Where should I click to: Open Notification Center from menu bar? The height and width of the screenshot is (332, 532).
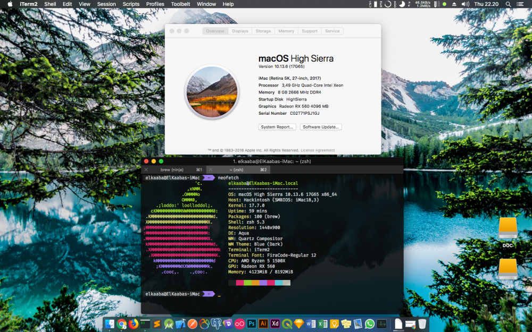(520, 4)
